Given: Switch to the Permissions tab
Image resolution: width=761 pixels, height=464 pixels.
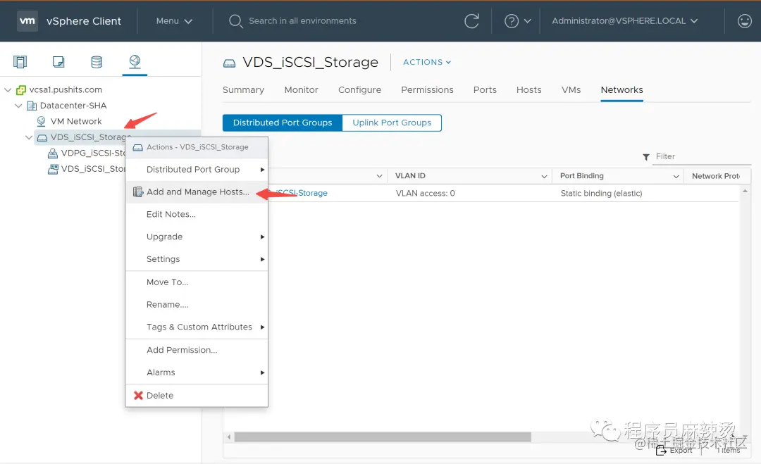Looking at the screenshot, I should point(427,89).
